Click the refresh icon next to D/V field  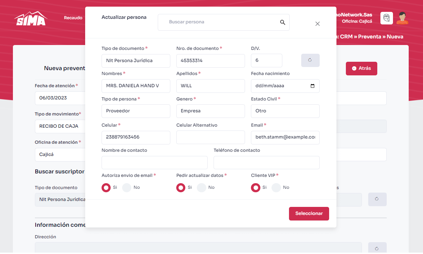pos(310,60)
